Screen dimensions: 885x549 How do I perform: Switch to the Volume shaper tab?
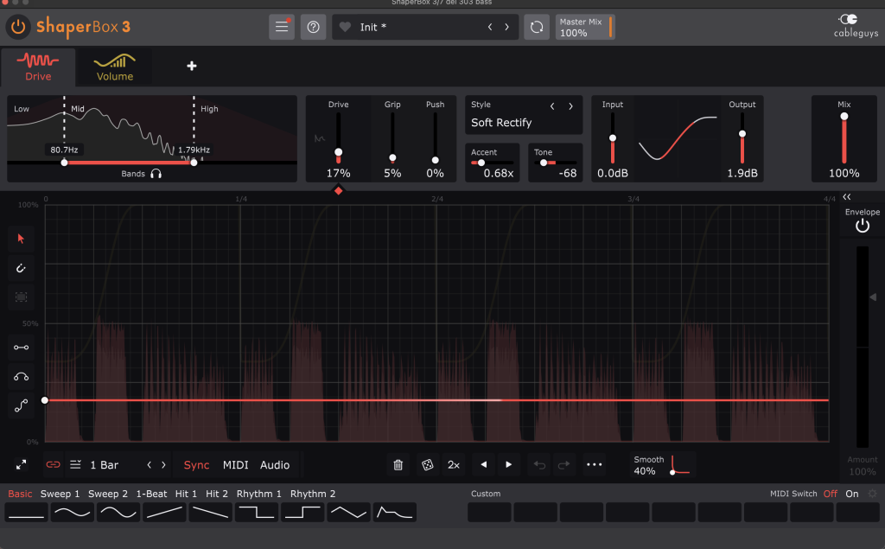pos(115,67)
